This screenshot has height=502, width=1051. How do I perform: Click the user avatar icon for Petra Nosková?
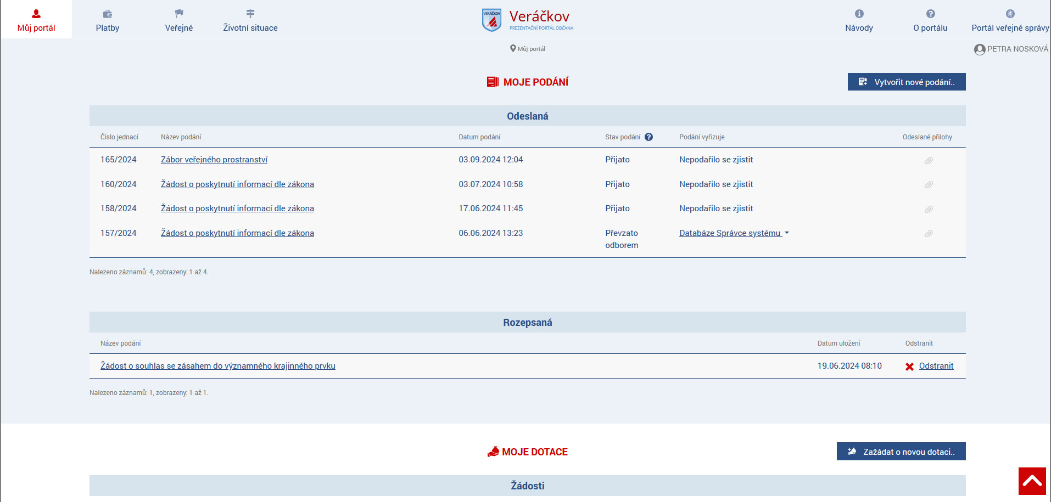[x=979, y=49]
